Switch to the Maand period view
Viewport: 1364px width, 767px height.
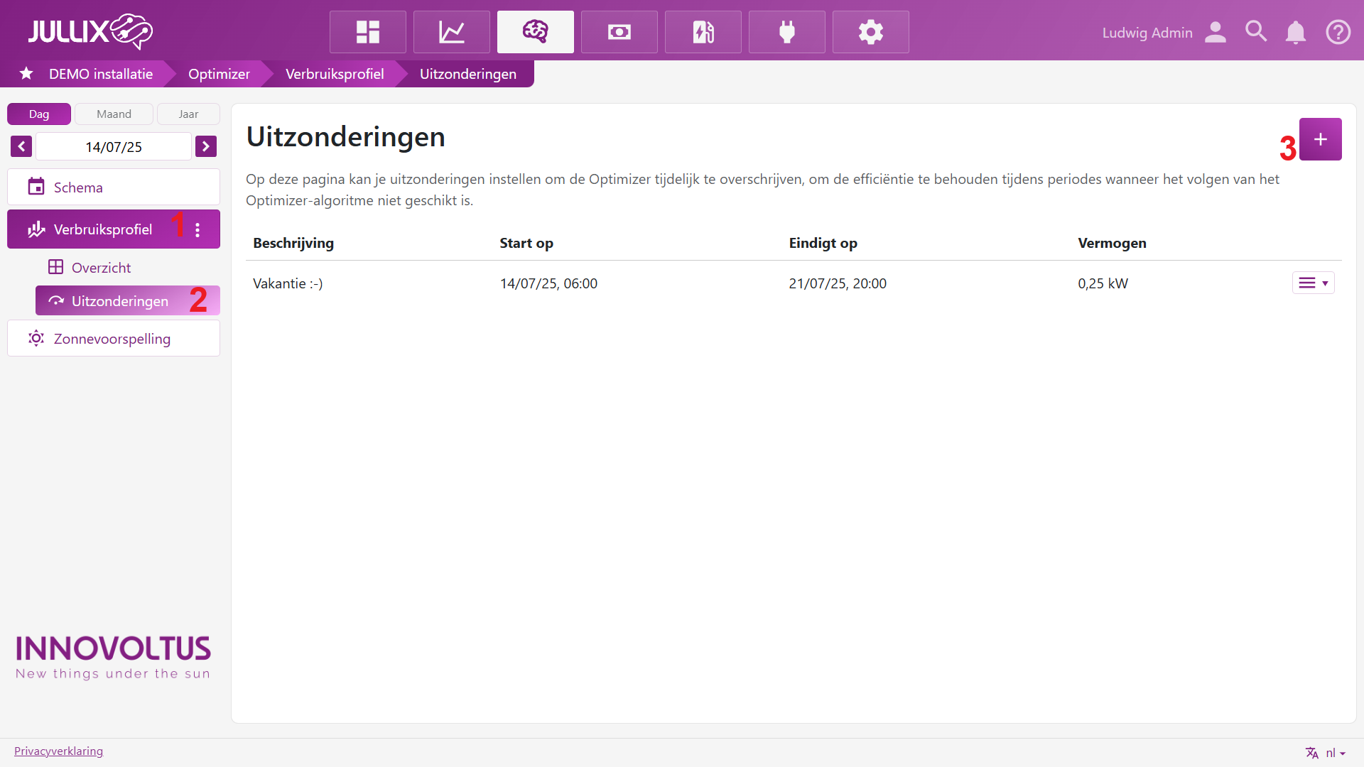(x=114, y=114)
